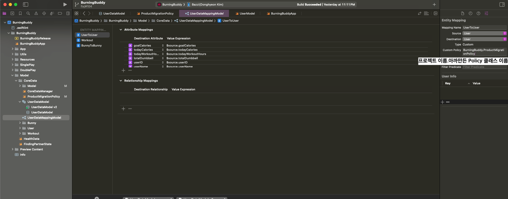Switch to the ProductMigrationPolicy tab
This screenshot has height=199, width=508.
click(x=155, y=13)
